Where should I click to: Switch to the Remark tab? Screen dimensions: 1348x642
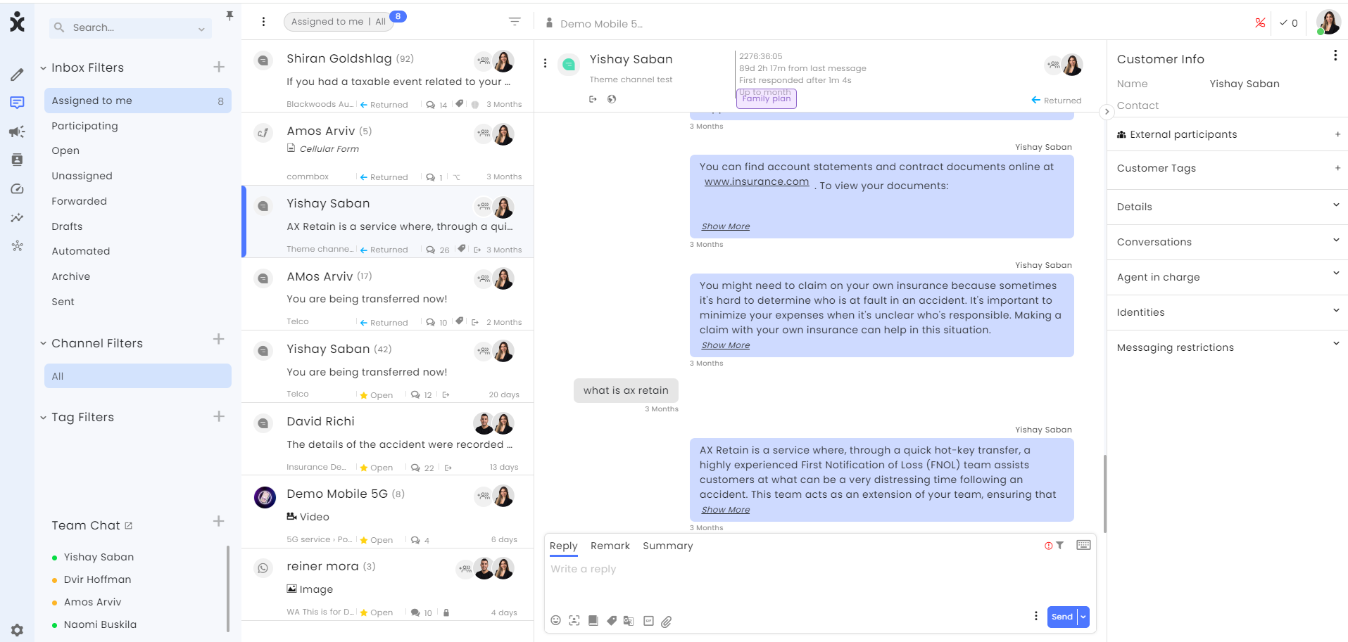610,546
